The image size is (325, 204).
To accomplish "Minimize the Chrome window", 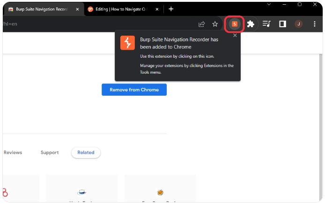I will 284,4.
